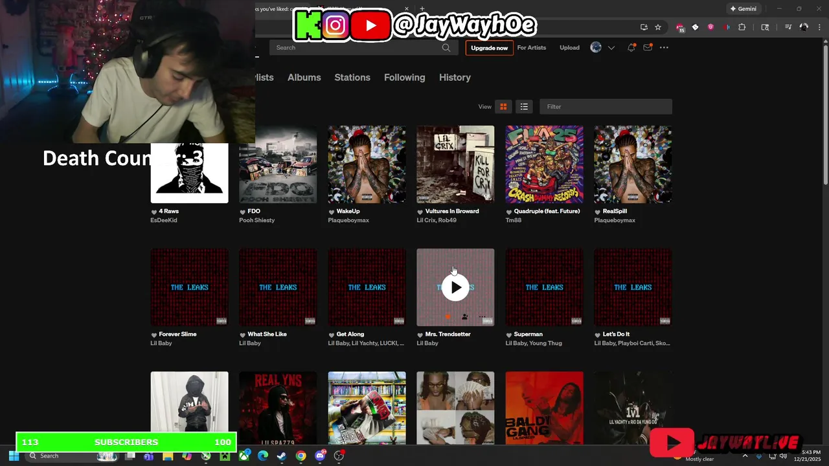This screenshot has width=829, height=466.
Task: Switch to grid view
Action: pos(503,107)
